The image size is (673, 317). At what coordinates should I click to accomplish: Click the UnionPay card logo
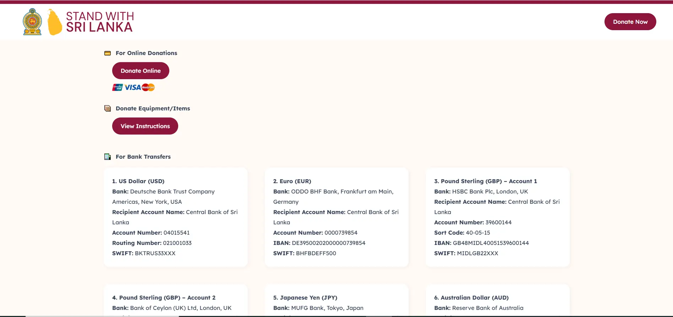pyautogui.click(x=117, y=87)
